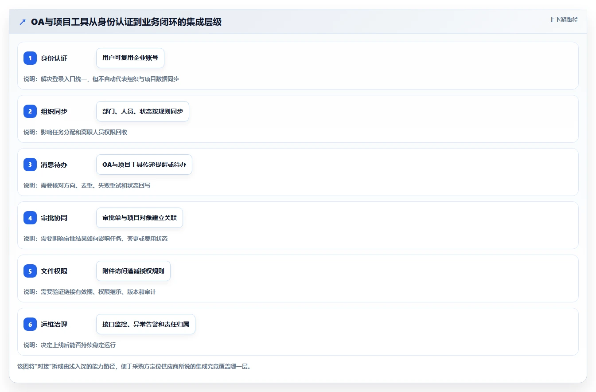Click the 上下游路径 label in the header
Image resolution: width=596 pixels, height=392 pixels.
pyautogui.click(x=563, y=20)
